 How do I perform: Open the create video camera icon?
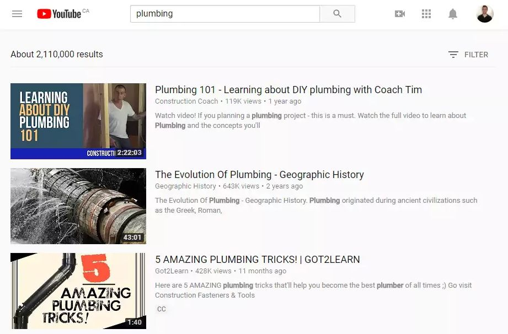(x=400, y=14)
